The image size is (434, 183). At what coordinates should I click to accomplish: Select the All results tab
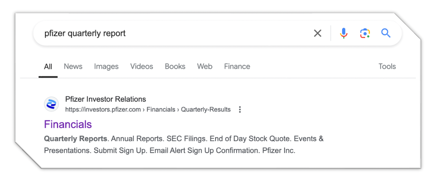(x=48, y=66)
